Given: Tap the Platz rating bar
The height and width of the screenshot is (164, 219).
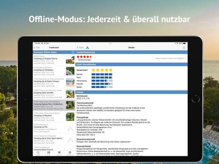Looking at the screenshot, I should point(102,77).
